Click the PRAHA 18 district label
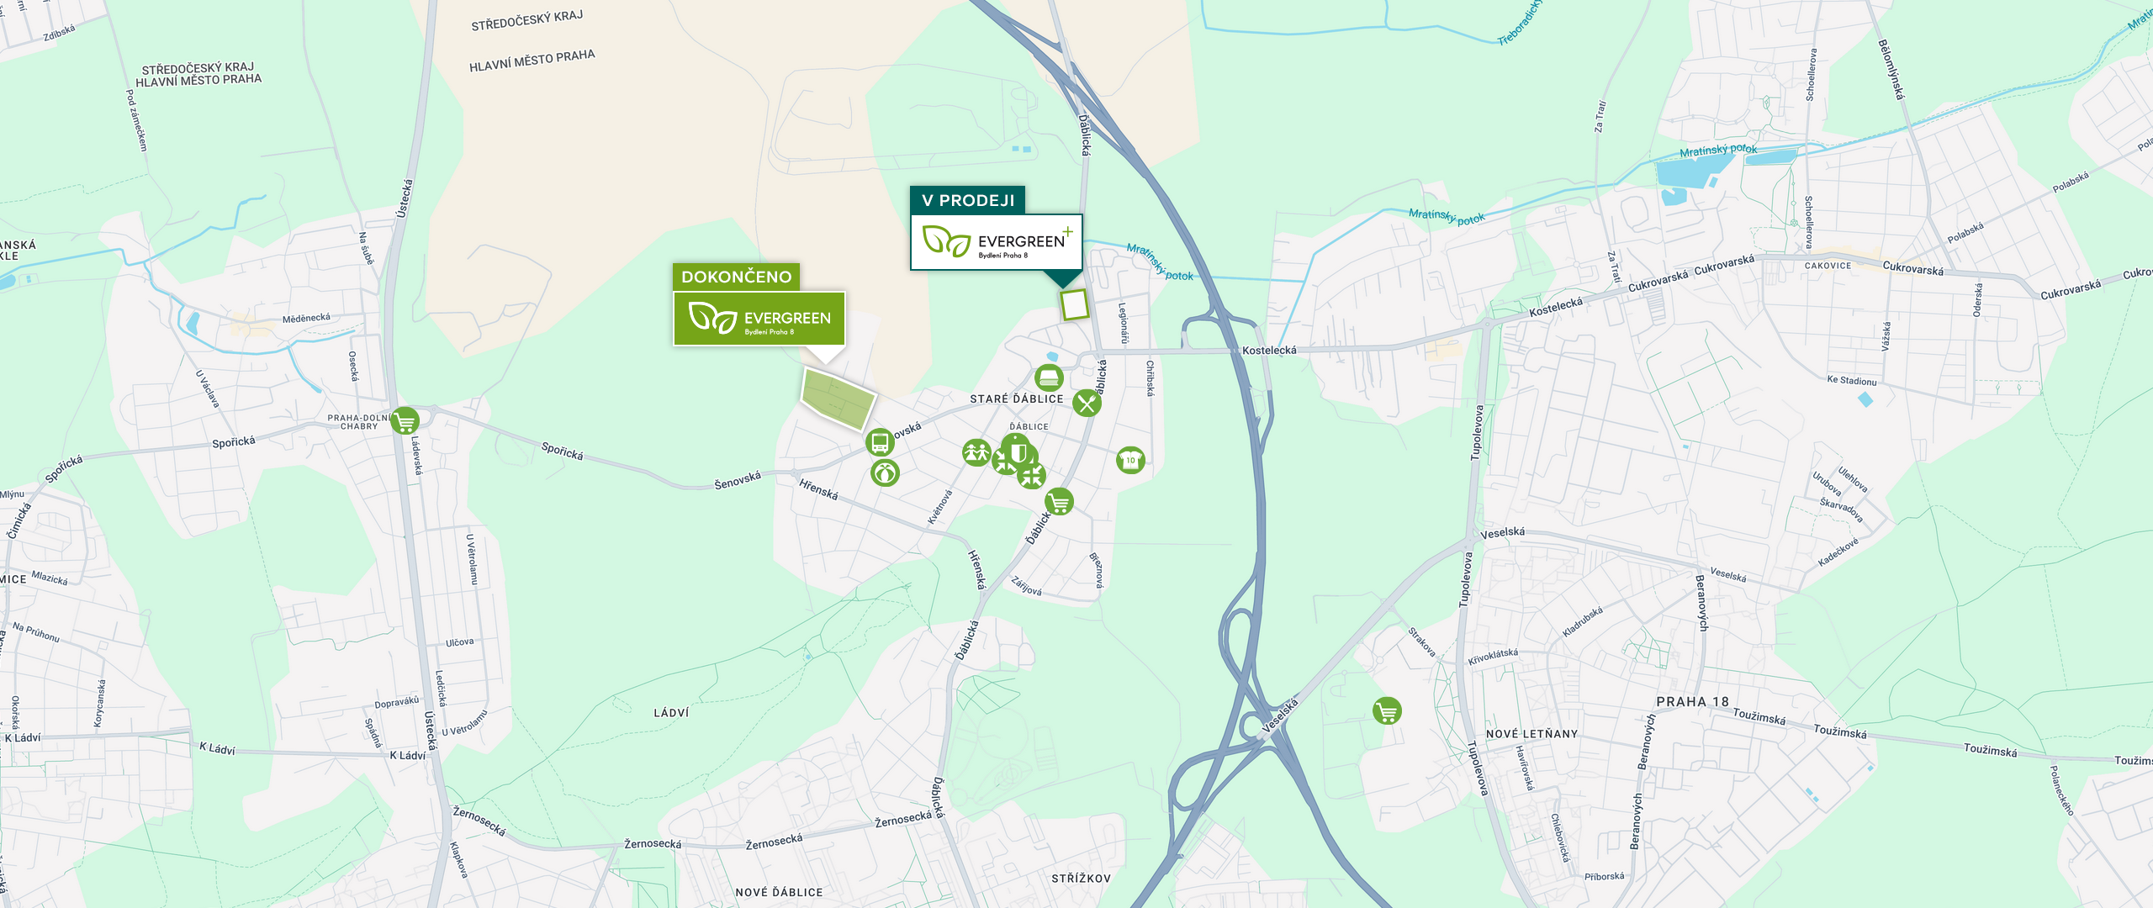The image size is (2153, 908). coord(1693,702)
